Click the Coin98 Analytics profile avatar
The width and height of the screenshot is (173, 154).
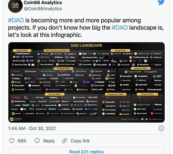tap(15, 6)
